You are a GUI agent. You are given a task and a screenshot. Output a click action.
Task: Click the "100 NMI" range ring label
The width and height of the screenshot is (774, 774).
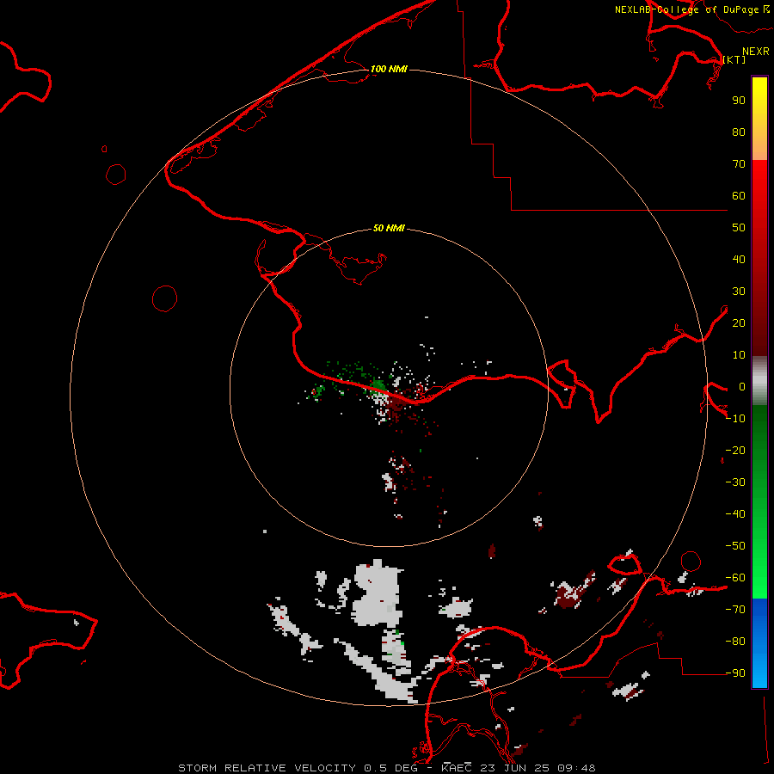pyautogui.click(x=389, y=69)
